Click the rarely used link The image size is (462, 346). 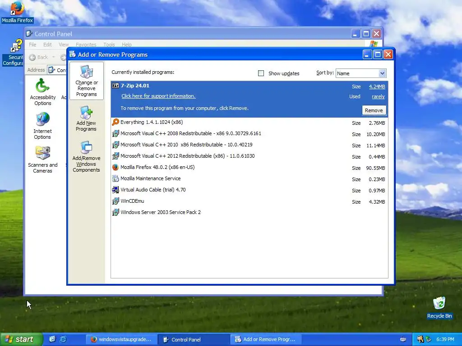point(378,96)
